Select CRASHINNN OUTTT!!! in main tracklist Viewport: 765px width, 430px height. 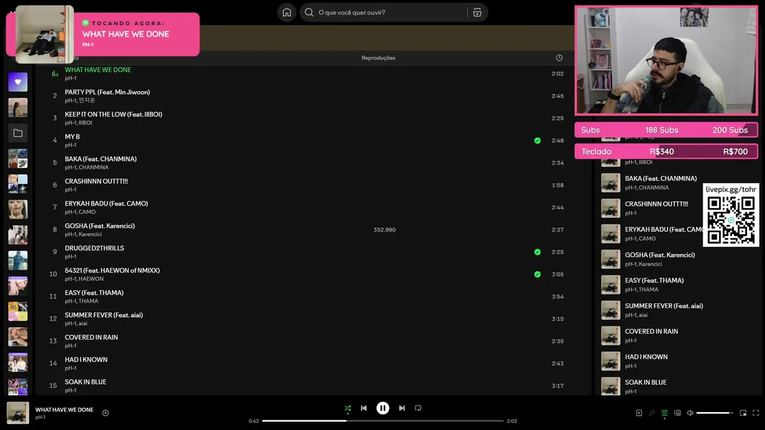[96, 181]
